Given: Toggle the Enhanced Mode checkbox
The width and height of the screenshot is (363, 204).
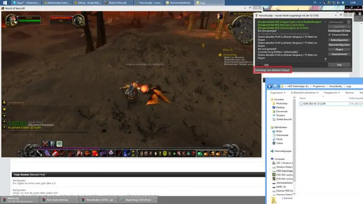Looking at the screenshot, I should pyautogui.click(x=329, y=34).
